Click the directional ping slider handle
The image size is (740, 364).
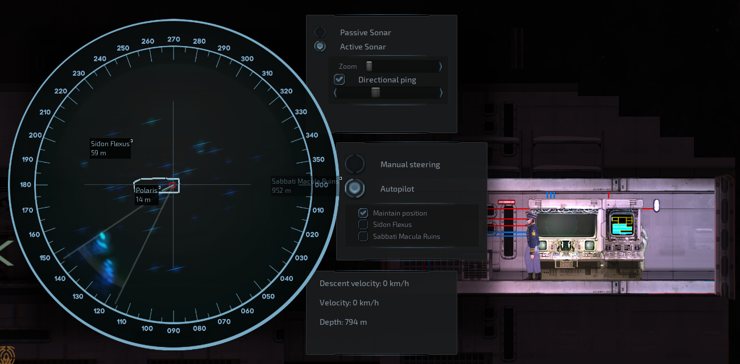(x=375, y=93)
